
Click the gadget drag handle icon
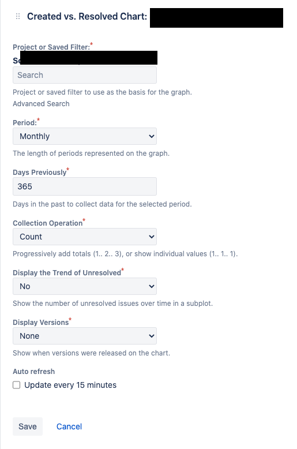click(x=18, y=16)
